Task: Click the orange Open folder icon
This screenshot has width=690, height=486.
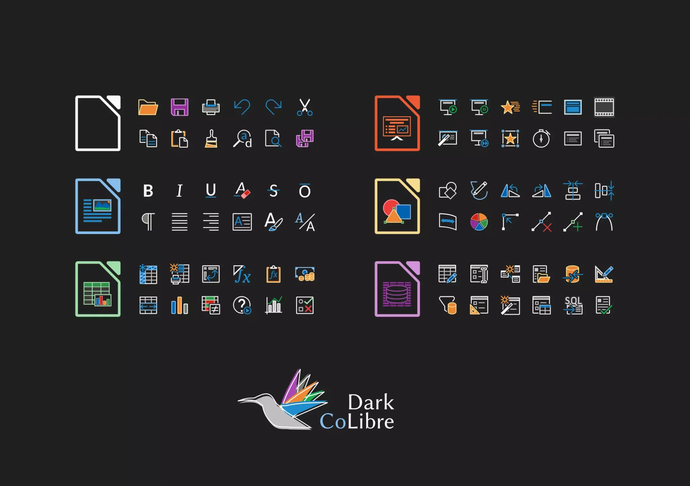Action: (148, 107)
